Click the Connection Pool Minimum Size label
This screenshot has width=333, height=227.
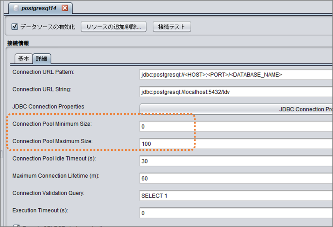click(52, 124)
